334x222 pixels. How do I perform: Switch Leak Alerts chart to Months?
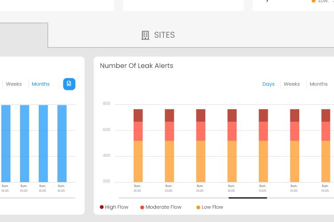(318, 84)
